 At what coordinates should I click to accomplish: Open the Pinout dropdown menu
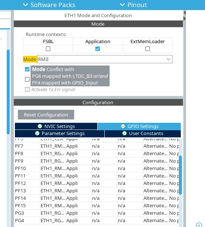[133, 5]
